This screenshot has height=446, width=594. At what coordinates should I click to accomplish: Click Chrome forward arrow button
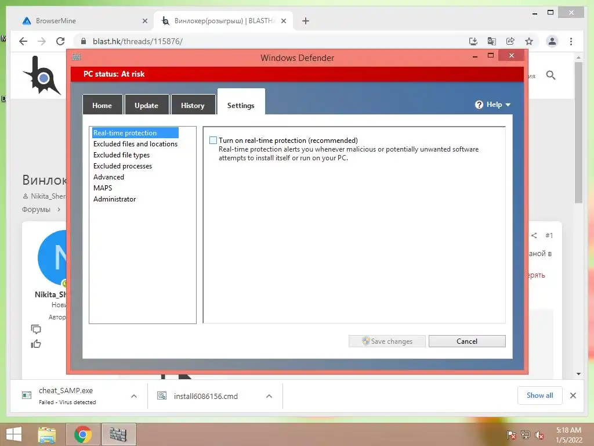[x=42, y=41]
